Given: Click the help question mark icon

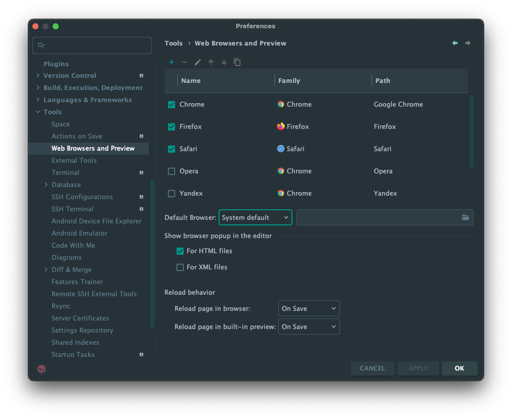Looking at the screenshot, I should coord(41,369).
